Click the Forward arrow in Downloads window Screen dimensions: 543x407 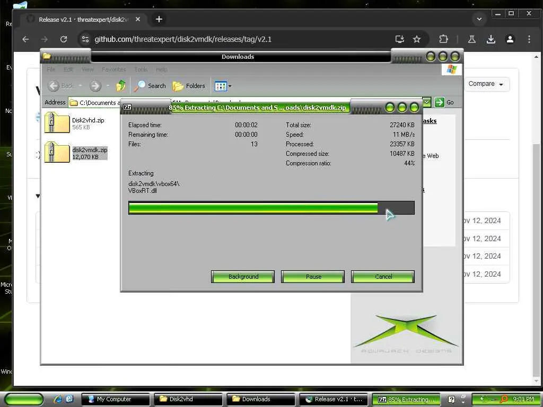coord(95,86)
